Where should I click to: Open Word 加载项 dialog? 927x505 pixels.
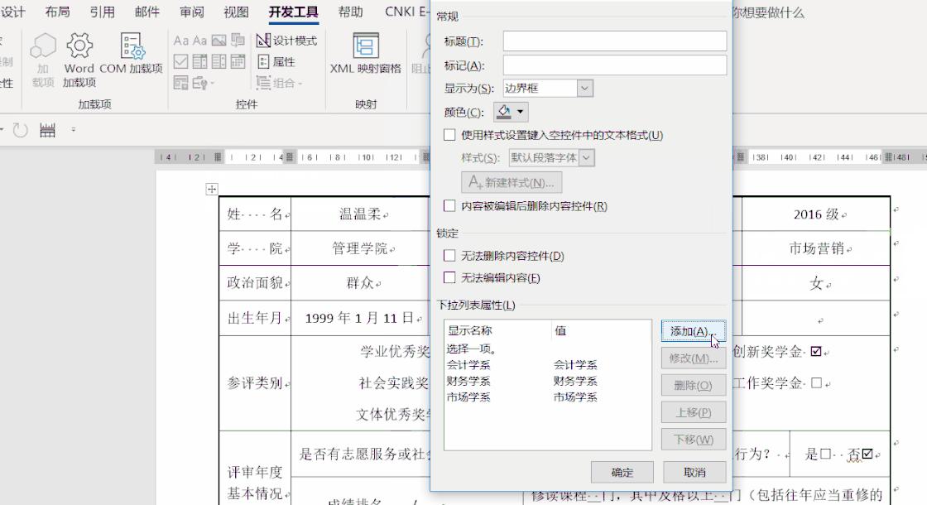79,50
